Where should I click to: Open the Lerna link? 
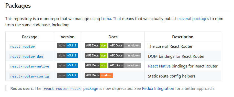(106, 19)
